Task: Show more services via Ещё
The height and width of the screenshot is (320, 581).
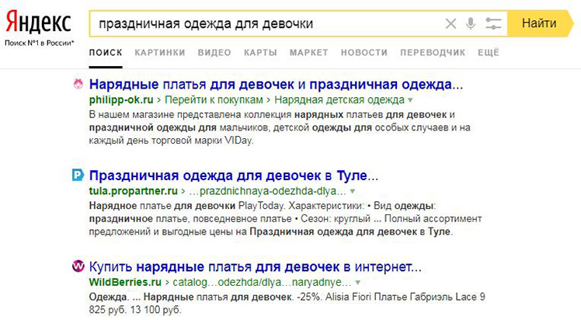Action: pyautogui.click(x=489, y=53)
